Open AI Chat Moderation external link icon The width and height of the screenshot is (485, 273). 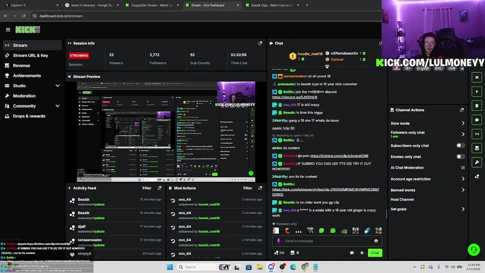[463, 168]
